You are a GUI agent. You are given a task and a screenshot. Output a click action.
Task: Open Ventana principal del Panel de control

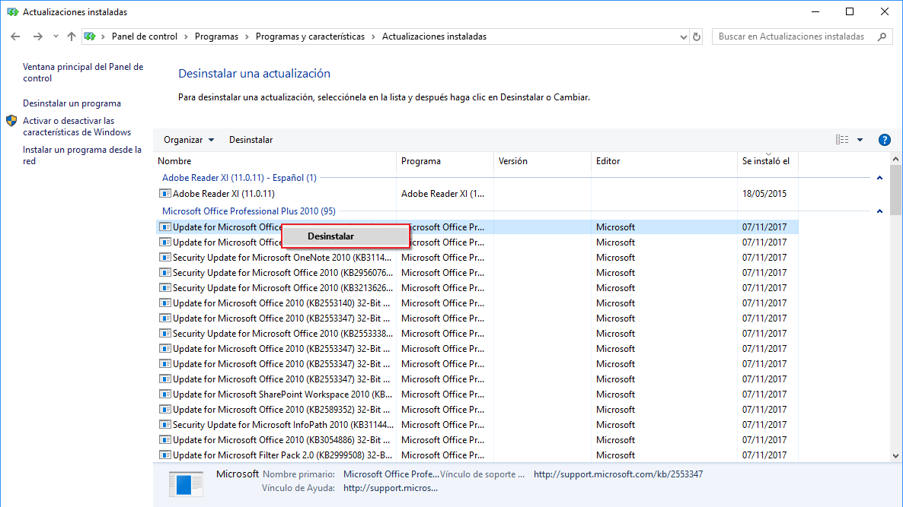point(83,72)
